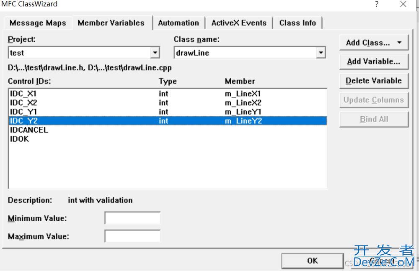
Task: Click member name m_LineX2
Action: click(x=243, y=103)
